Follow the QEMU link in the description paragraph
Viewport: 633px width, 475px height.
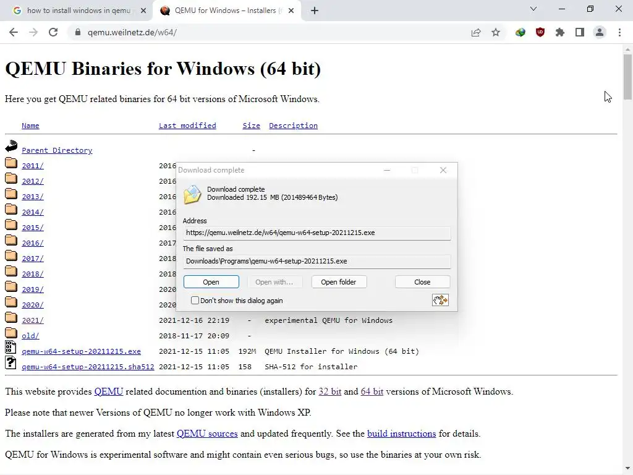pyautogui.click(x=109, y=392)
